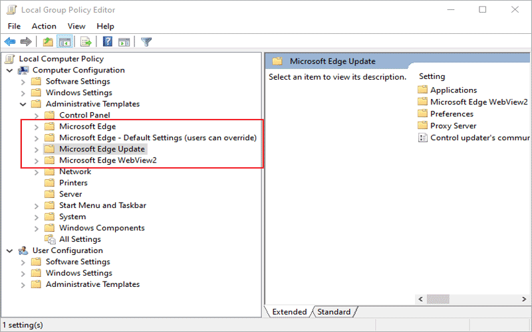532x332 pixels.
Task: Expand the Control Panel node
Action: [37, 116]
